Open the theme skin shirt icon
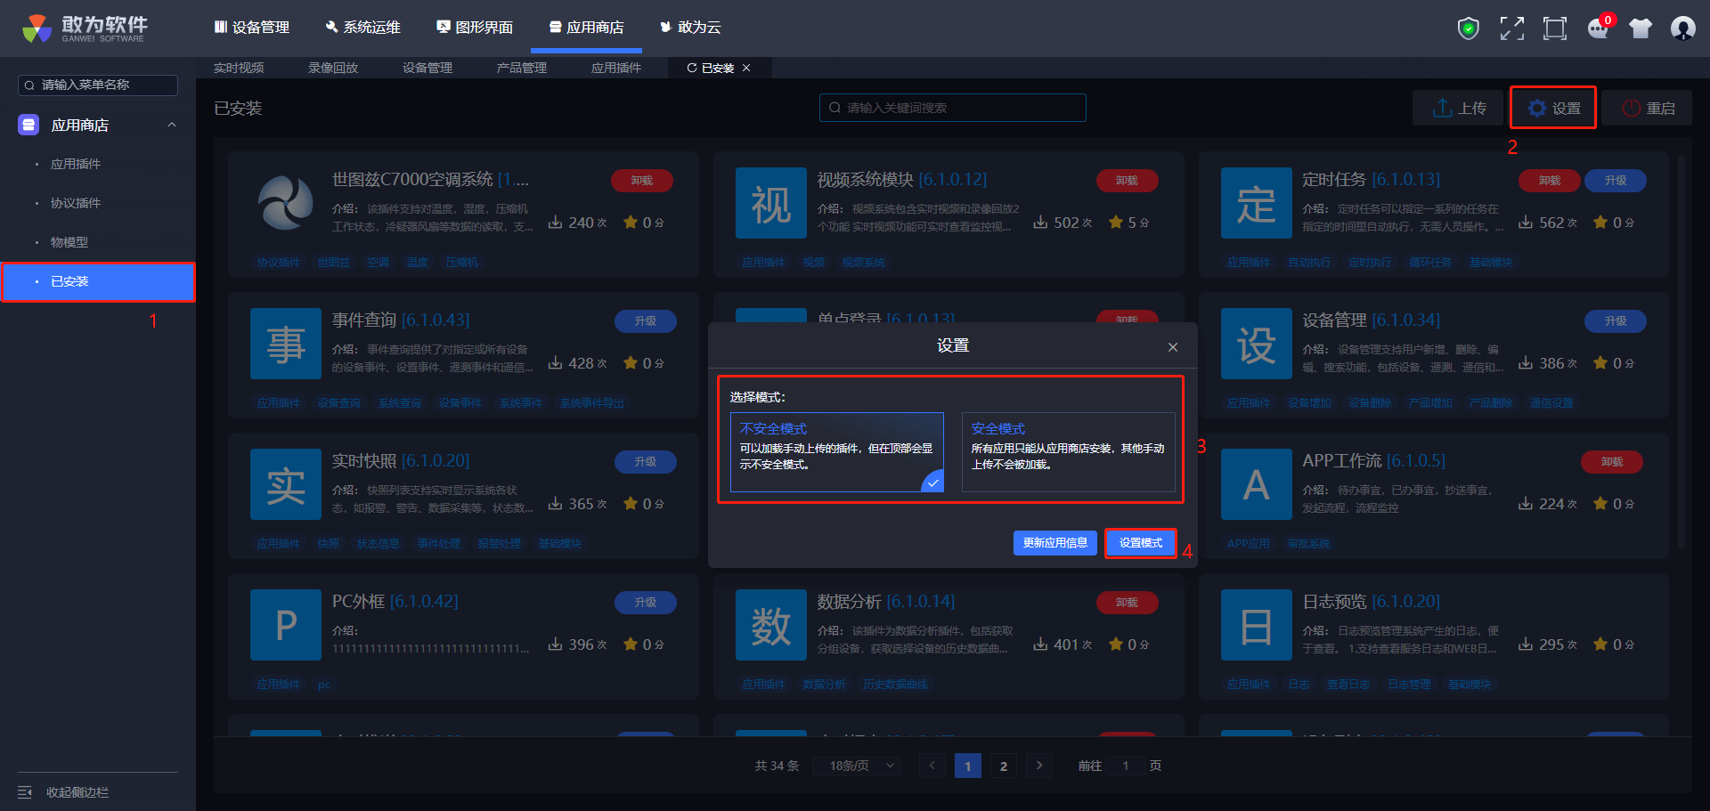Screen dimensions: 1710x811 [x=1641, y=28]
